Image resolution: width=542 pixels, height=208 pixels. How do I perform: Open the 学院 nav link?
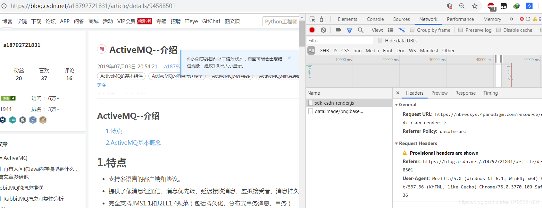(x=22, y=21)
